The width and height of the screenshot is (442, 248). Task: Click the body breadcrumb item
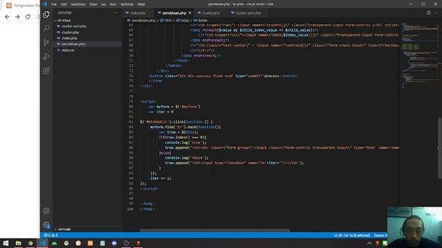tap(182, 21)
